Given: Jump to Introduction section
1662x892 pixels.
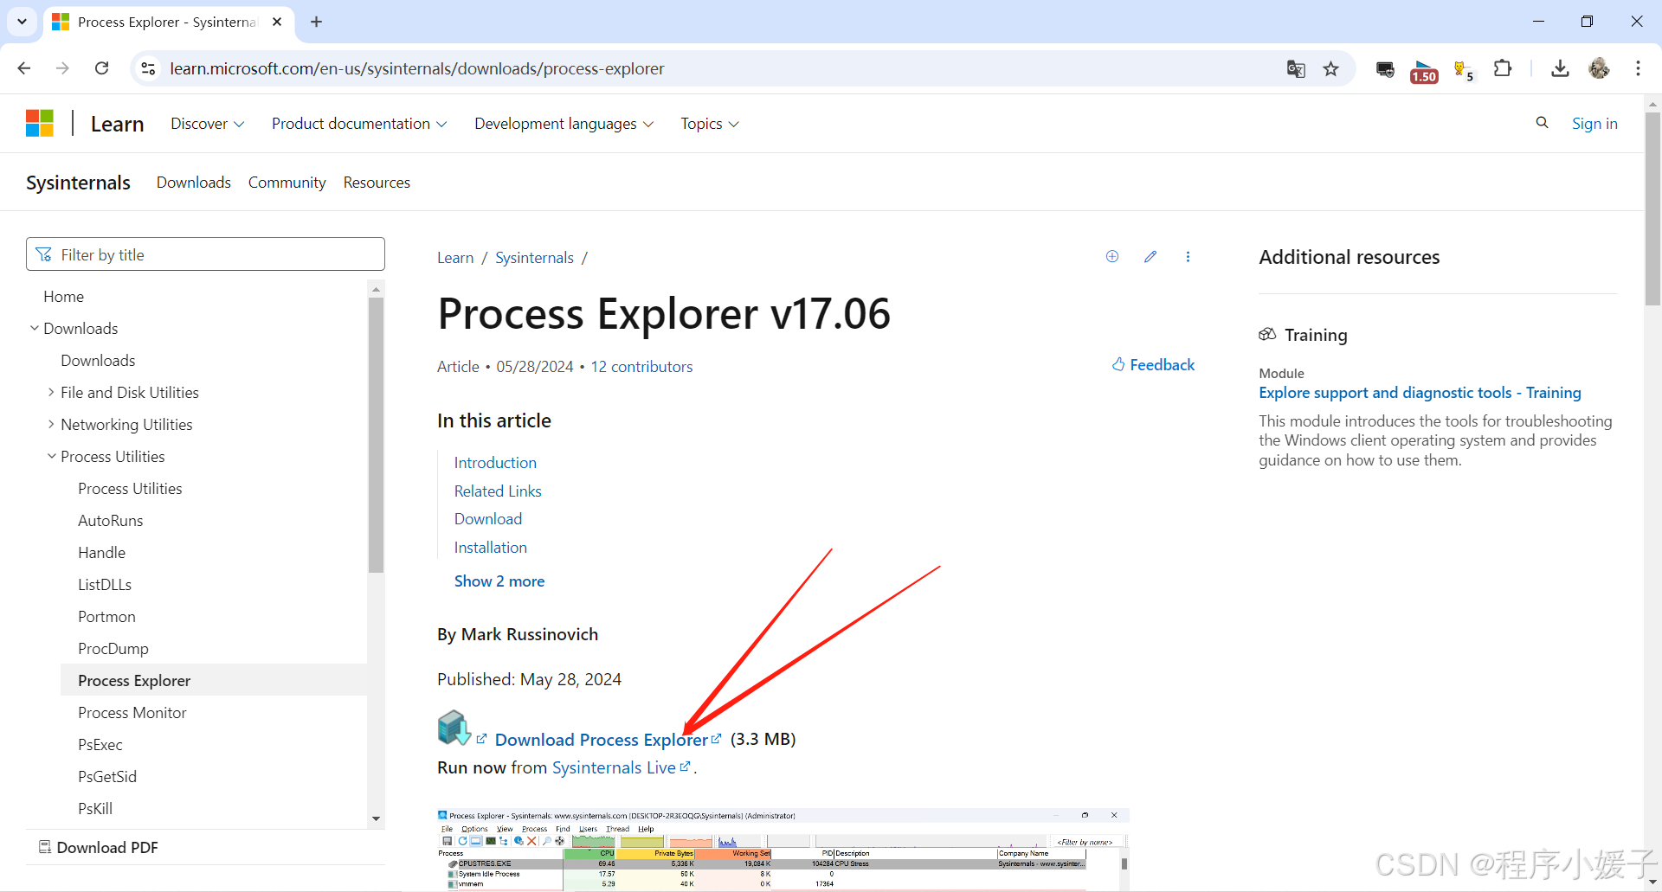Looking at the screenshot, I should [495, 463].
